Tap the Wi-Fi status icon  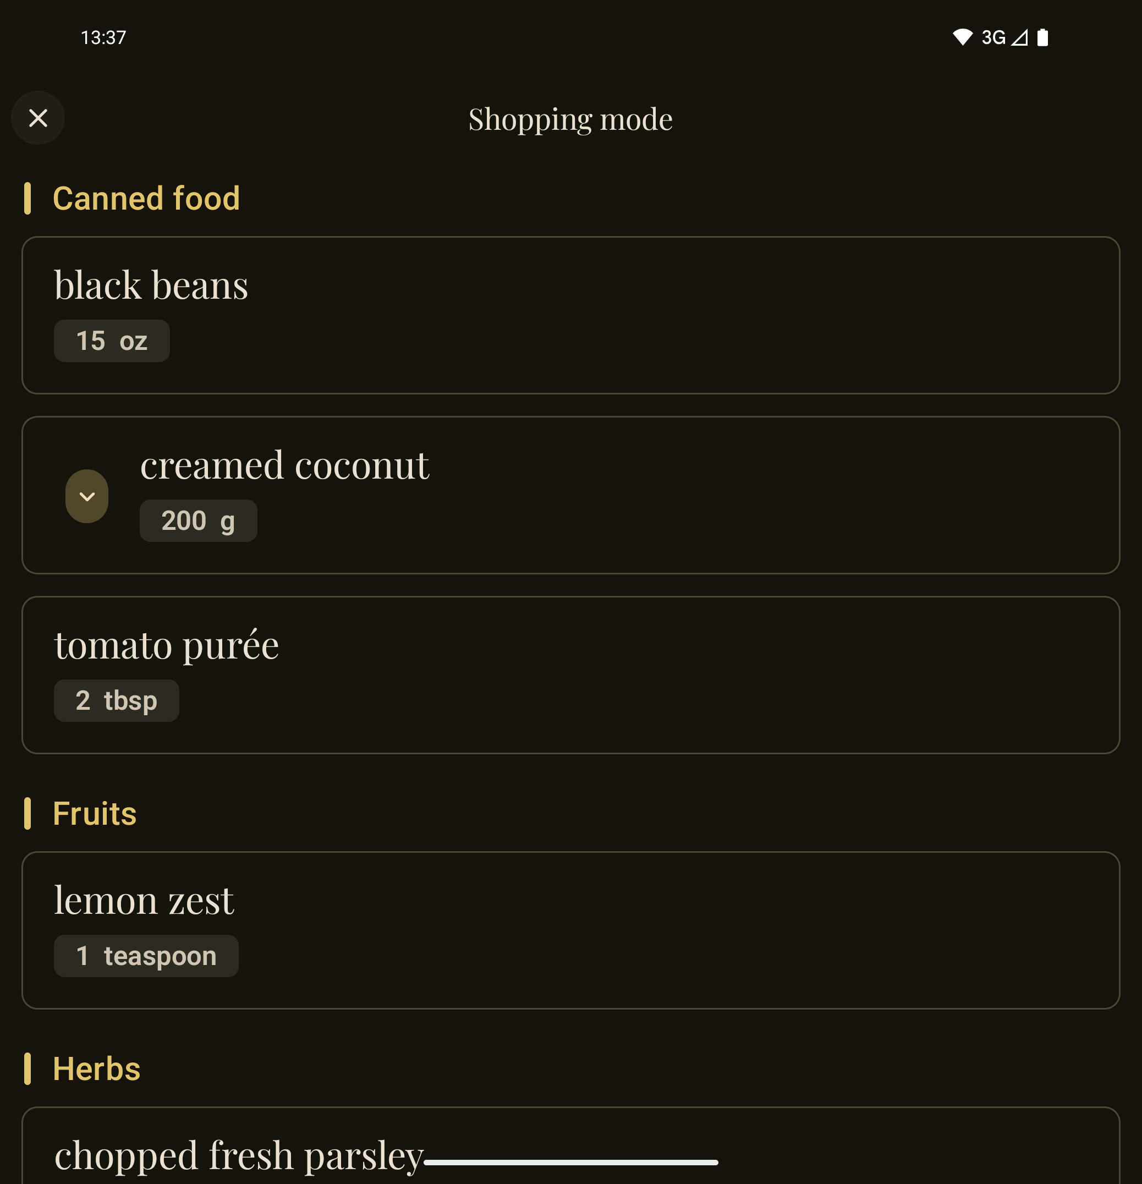(x=962, y=37)
